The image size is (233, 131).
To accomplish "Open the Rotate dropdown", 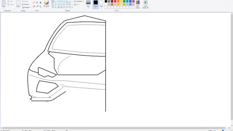I will [26, 7].
